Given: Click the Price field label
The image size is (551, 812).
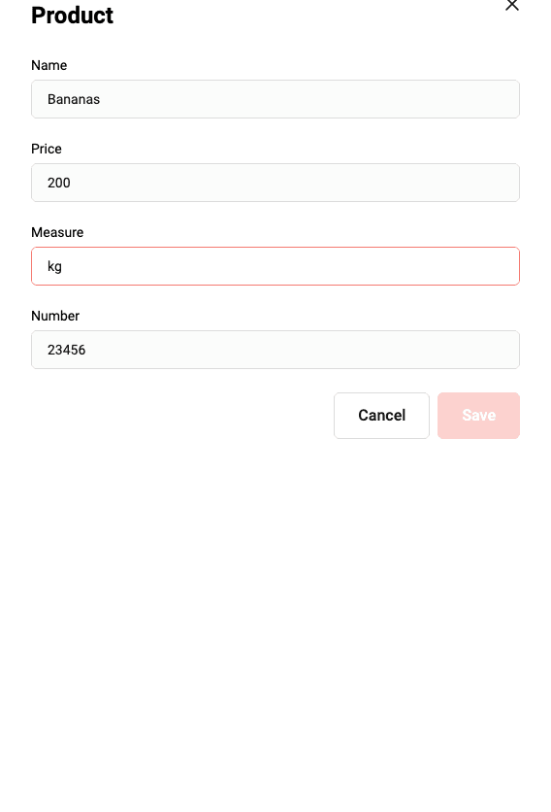Looking at the screenshot, I should click(47, 149).
